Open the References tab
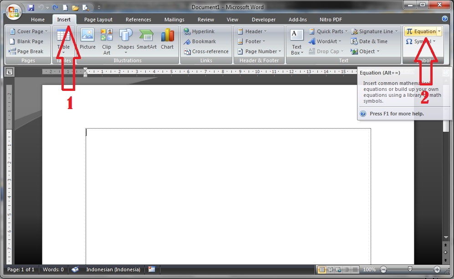 pyautogui.click(x=138, y=20)
